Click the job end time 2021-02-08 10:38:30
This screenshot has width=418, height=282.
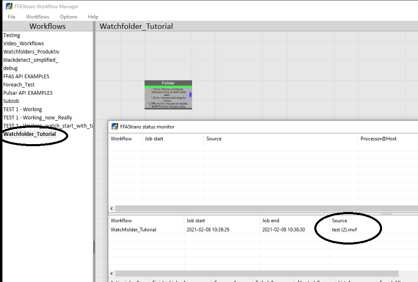[x=283, y=229]
